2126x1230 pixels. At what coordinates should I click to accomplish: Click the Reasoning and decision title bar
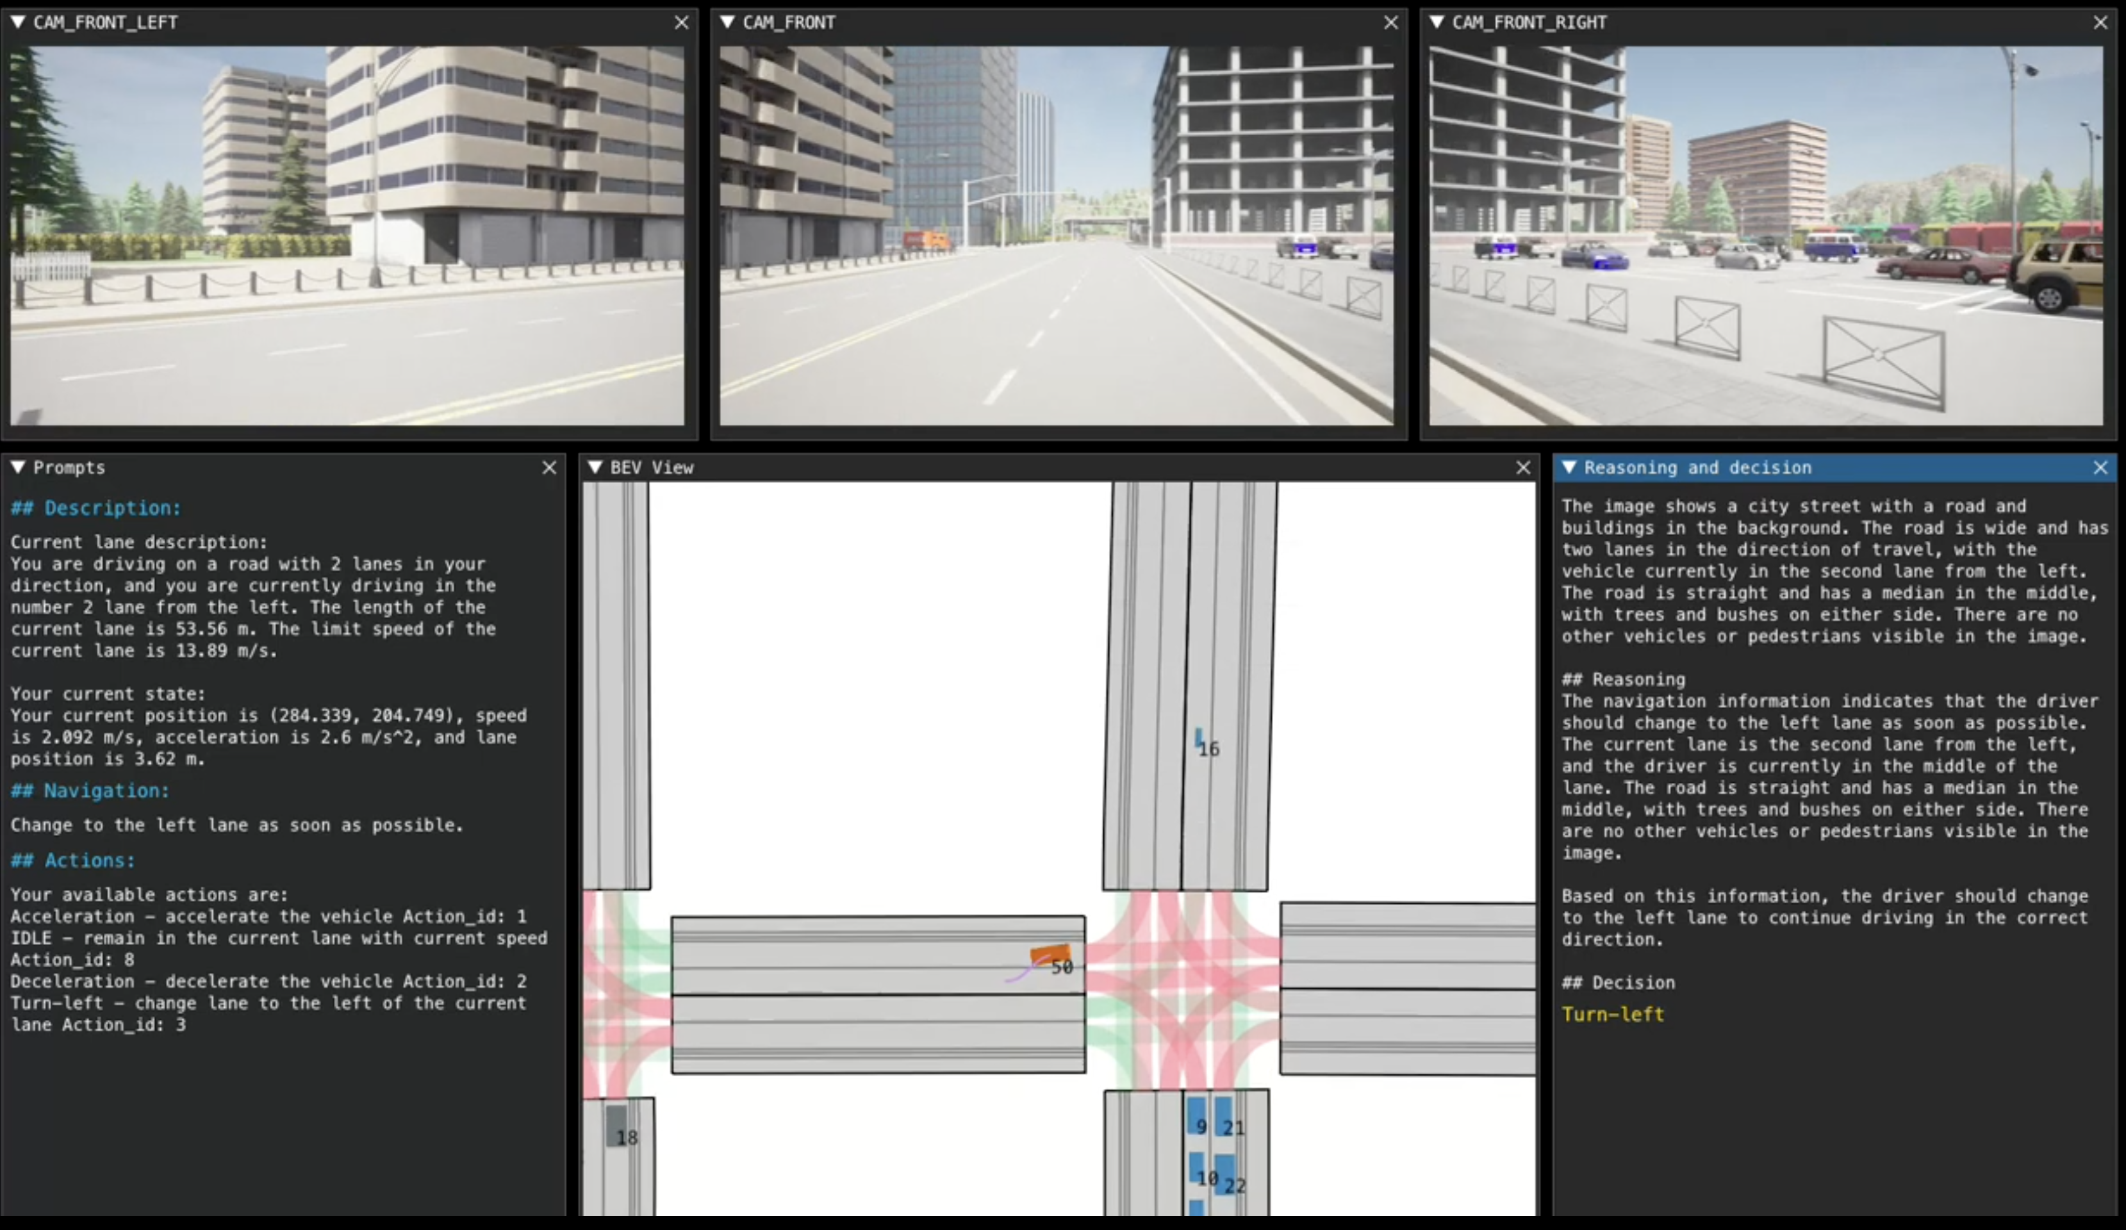[x=1814, y=468]
